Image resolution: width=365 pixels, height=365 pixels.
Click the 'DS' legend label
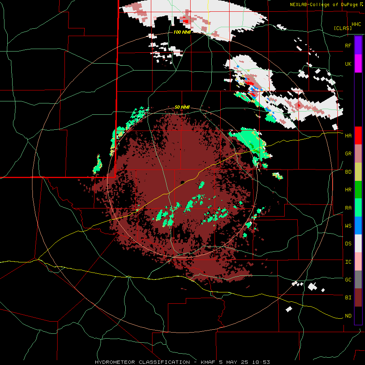pyautogui.click(x=348, y=244)
